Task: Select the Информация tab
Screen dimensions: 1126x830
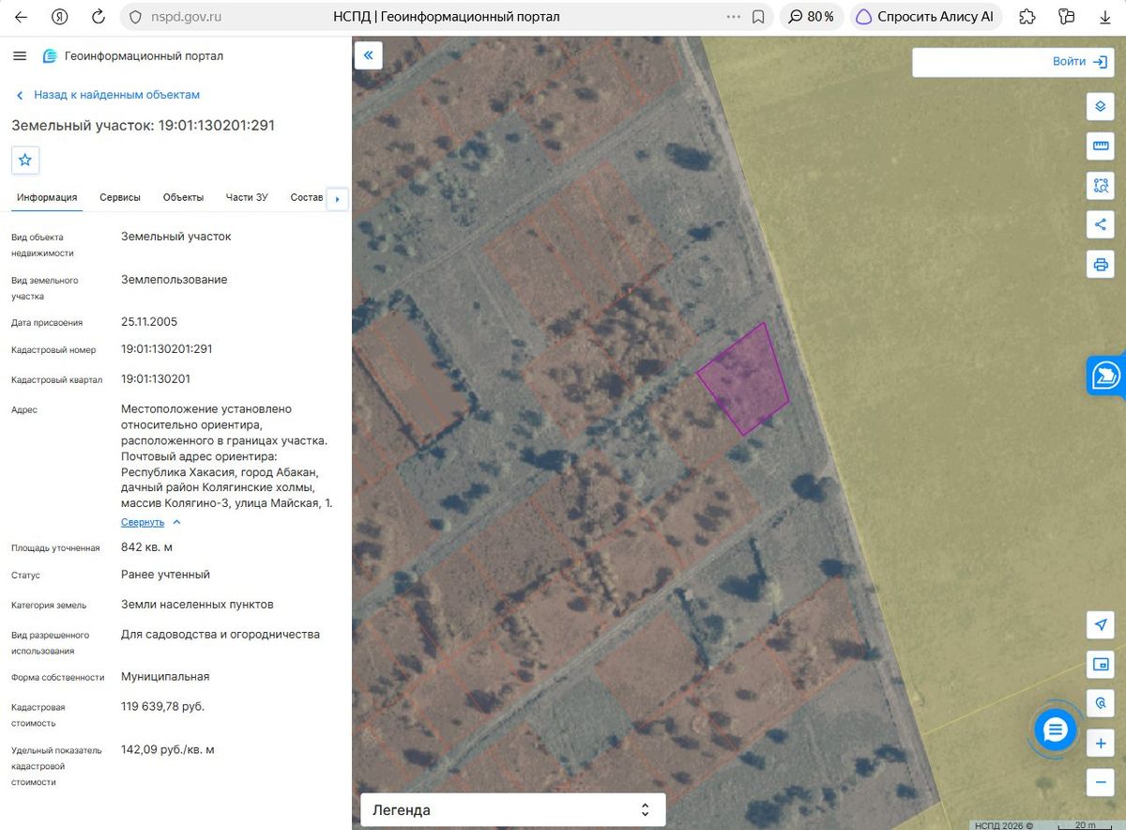Action: coord(47,197)
